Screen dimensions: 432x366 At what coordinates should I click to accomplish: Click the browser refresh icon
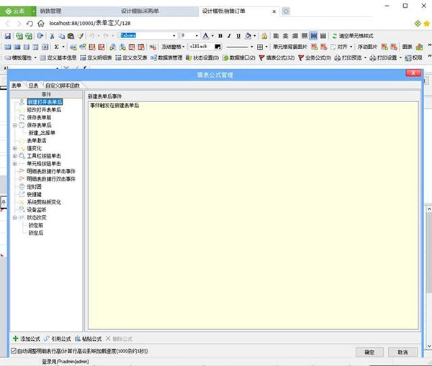(30, 24)
